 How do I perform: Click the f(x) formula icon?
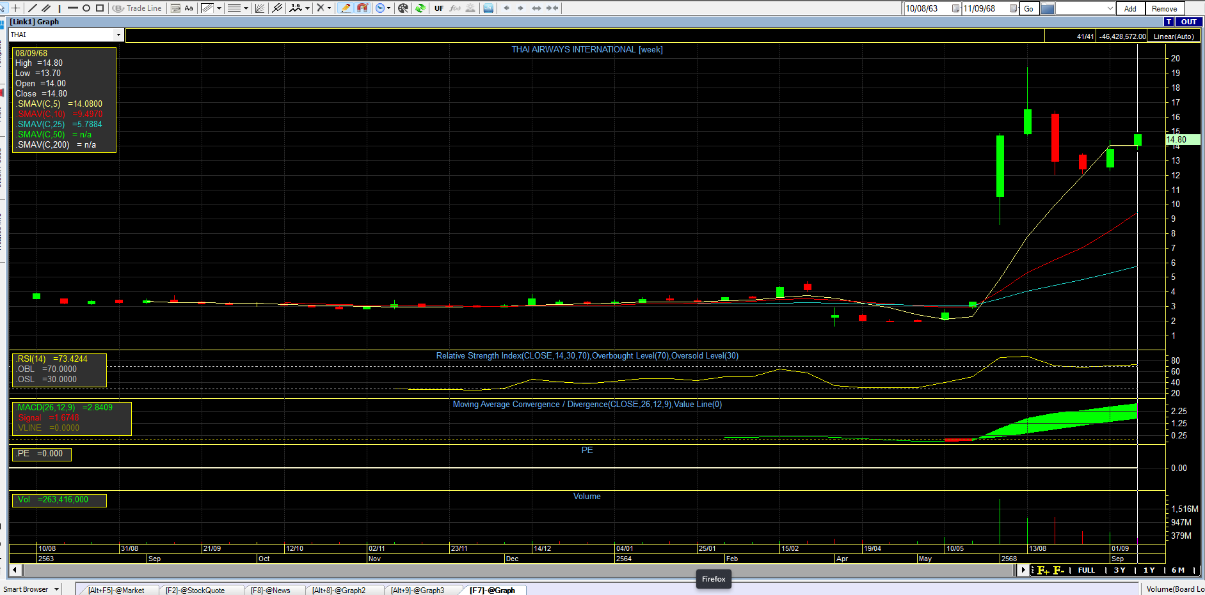pyautogui.click(x=456, y=8)
